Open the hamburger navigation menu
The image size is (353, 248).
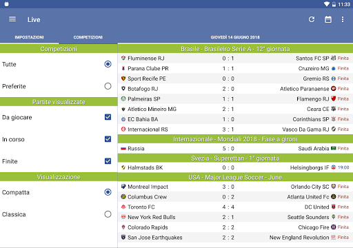[12, 19]
